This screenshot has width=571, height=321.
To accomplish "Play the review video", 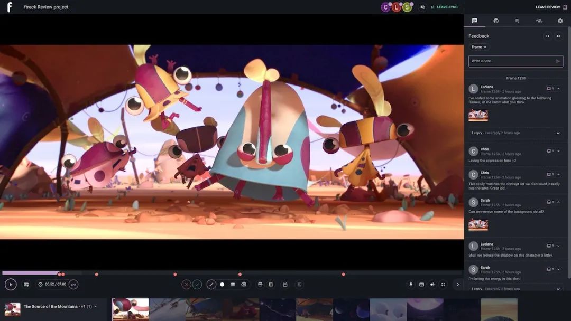I will tap(11, 285).
